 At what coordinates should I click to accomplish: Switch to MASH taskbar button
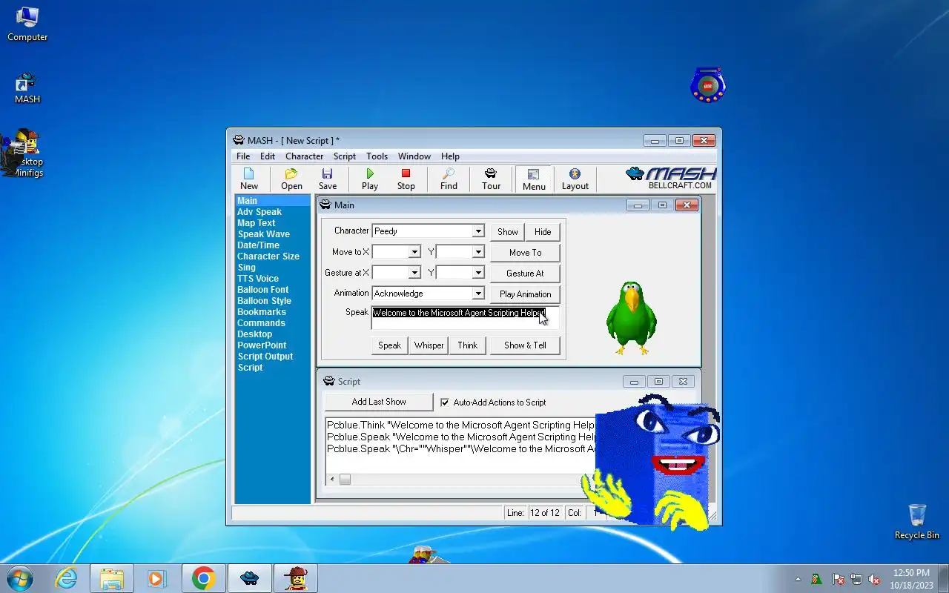click(250, 577)
